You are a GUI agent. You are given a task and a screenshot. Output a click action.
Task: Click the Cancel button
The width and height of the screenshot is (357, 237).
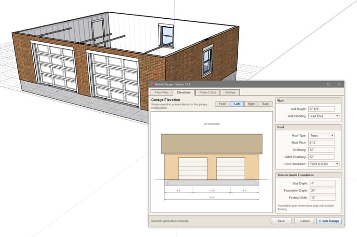(x=305, y=221)
